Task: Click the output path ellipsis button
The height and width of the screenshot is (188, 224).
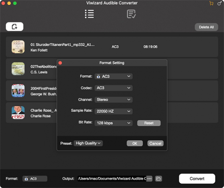Action: [x=149, y=178]
